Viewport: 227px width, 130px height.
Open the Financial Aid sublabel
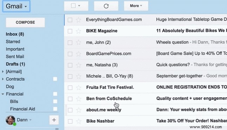tap(22, 109)
